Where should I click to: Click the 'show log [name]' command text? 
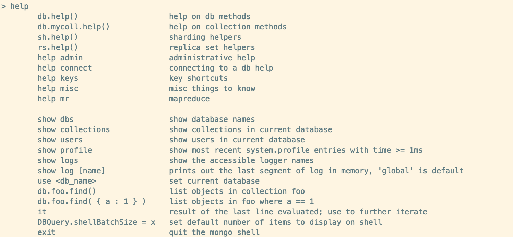(71, 171)
